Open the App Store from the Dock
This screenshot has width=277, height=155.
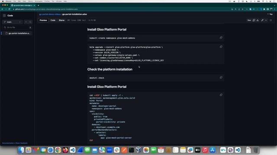click(x=213, y=150)
